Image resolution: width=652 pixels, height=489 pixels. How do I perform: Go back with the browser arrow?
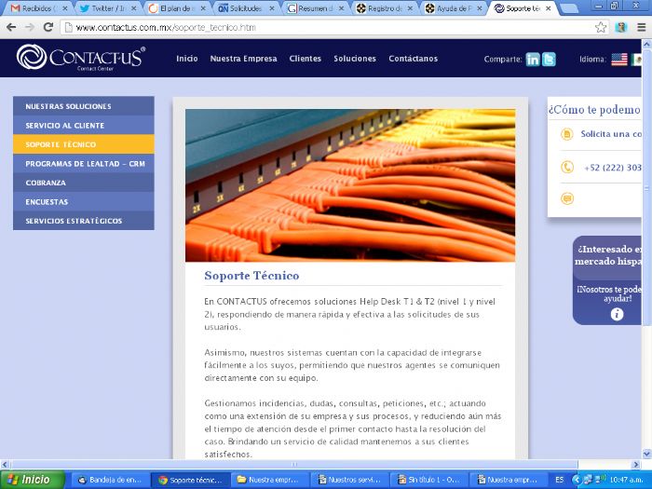11,27
